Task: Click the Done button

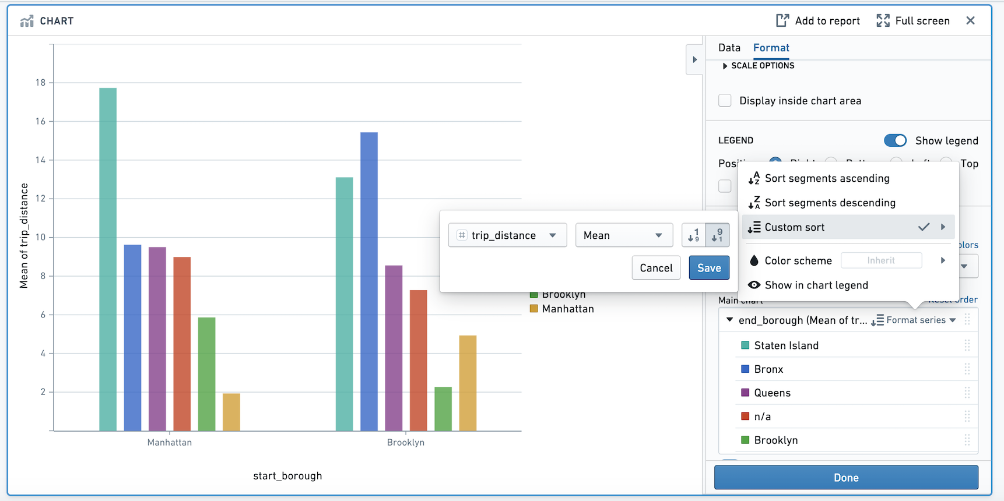Action: pyautogui.click(x=846, y=478)
